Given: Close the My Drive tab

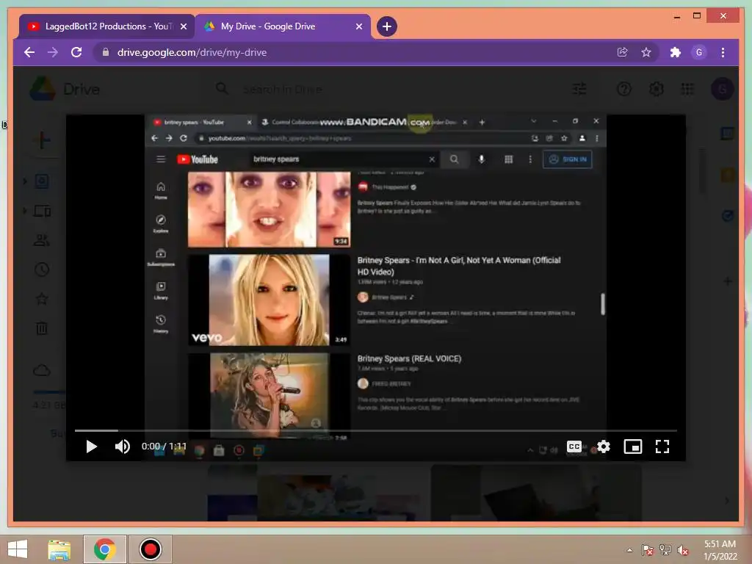Looking at the screenshot, I should (358, 27).
